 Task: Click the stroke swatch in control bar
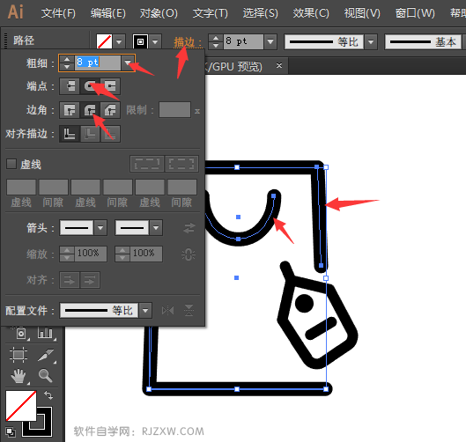click(x=141, y=41)
